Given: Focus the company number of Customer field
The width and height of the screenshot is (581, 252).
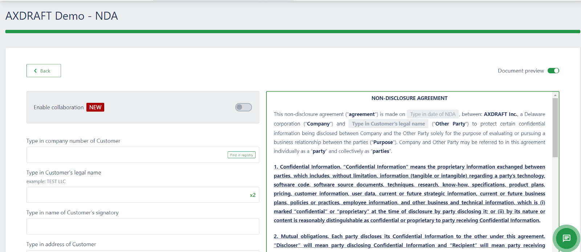Looking at the screenshot, I should (x=143, y=155).
